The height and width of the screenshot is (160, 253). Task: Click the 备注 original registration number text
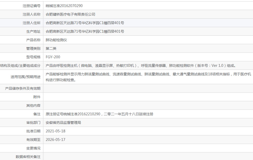pos(99,114)
